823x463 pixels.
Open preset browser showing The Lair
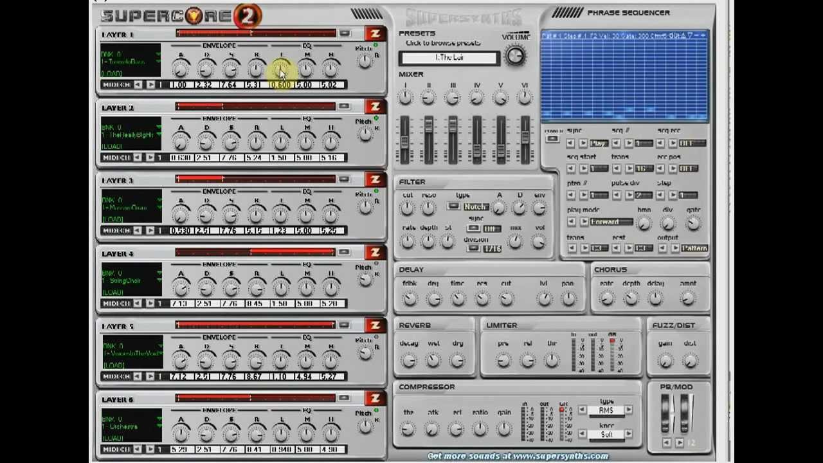pyautogui.click(x=449, y=58)
